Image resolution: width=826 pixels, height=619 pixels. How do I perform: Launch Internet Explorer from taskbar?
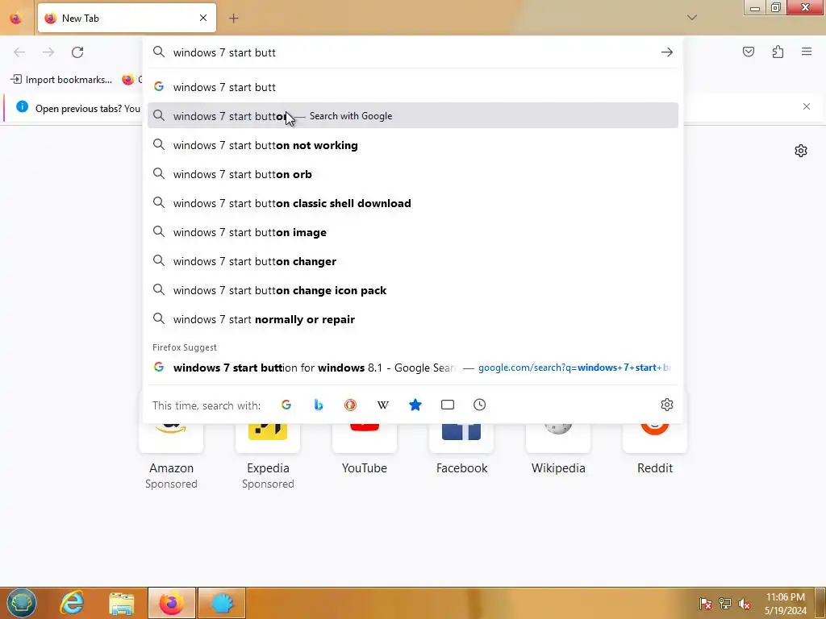(72, 603)
